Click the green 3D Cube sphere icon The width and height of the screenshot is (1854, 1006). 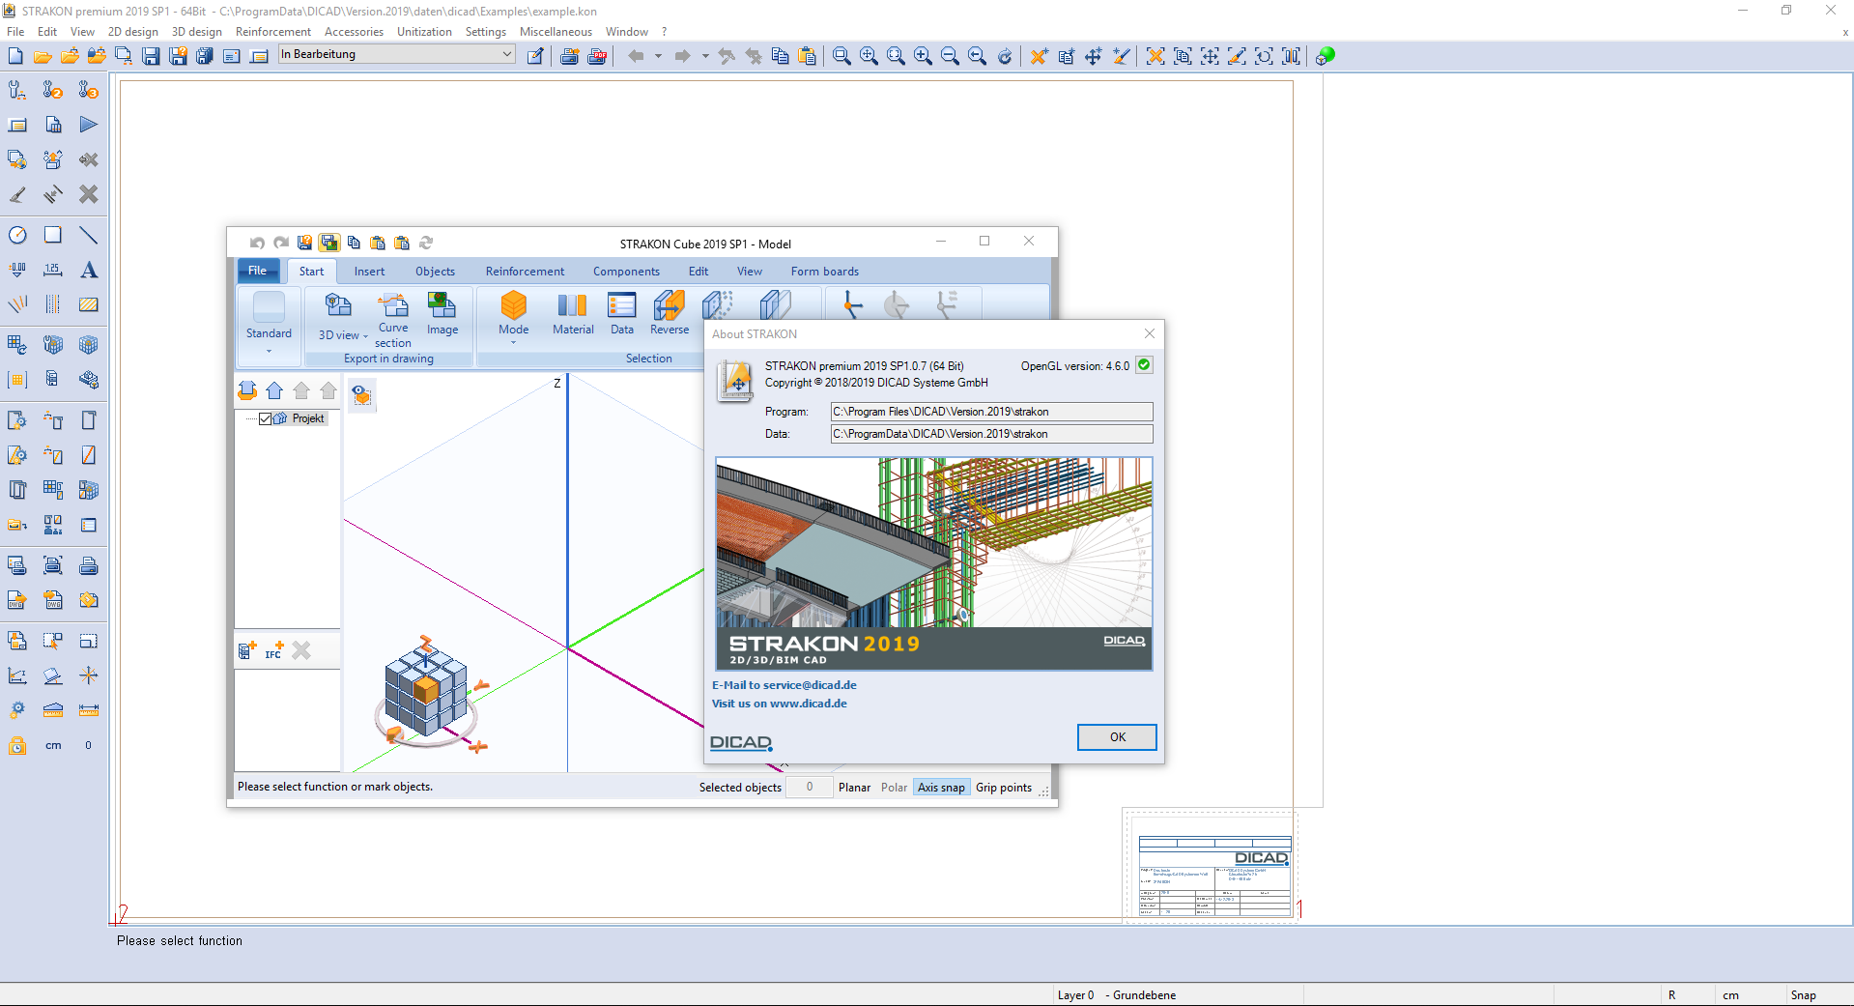tap(1326, 56)
